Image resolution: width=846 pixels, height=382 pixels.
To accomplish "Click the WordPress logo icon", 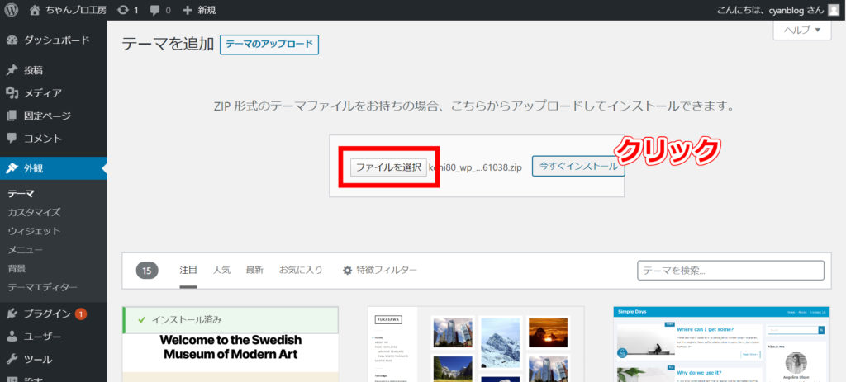I will click(x=11, y=10).
